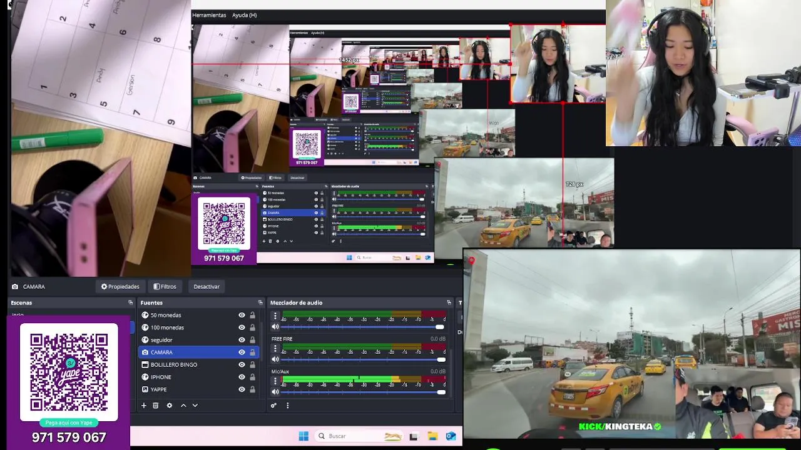Open File Explorer from taskbar

[432, 436]
